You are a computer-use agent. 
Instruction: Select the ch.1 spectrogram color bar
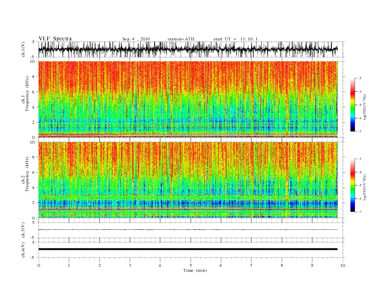tap(352, 105)
